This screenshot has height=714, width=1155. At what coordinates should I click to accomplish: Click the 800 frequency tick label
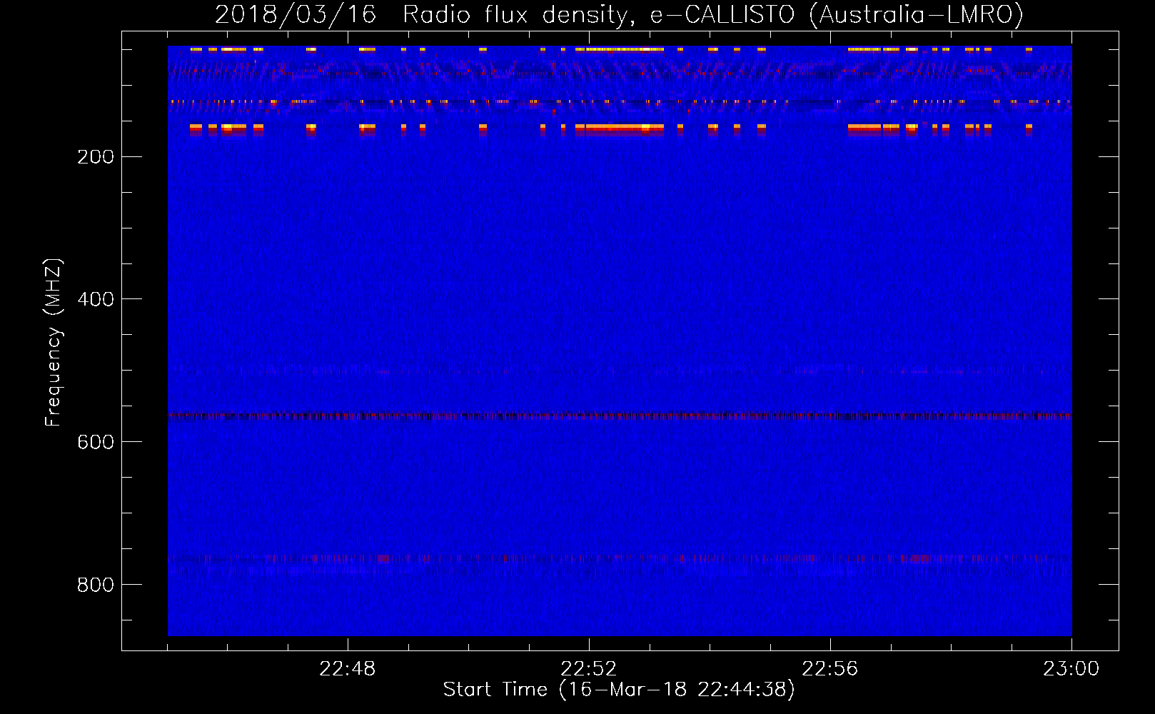tap(96, 585)
